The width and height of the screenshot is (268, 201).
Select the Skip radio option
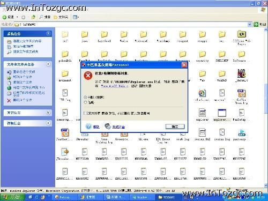coord(85,102)
